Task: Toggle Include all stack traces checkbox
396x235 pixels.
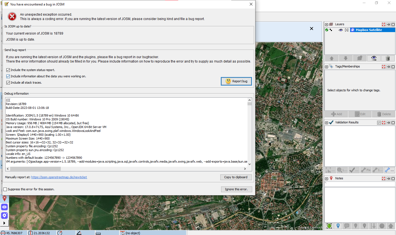Action: pyautogui.click(x=8, y=83)
